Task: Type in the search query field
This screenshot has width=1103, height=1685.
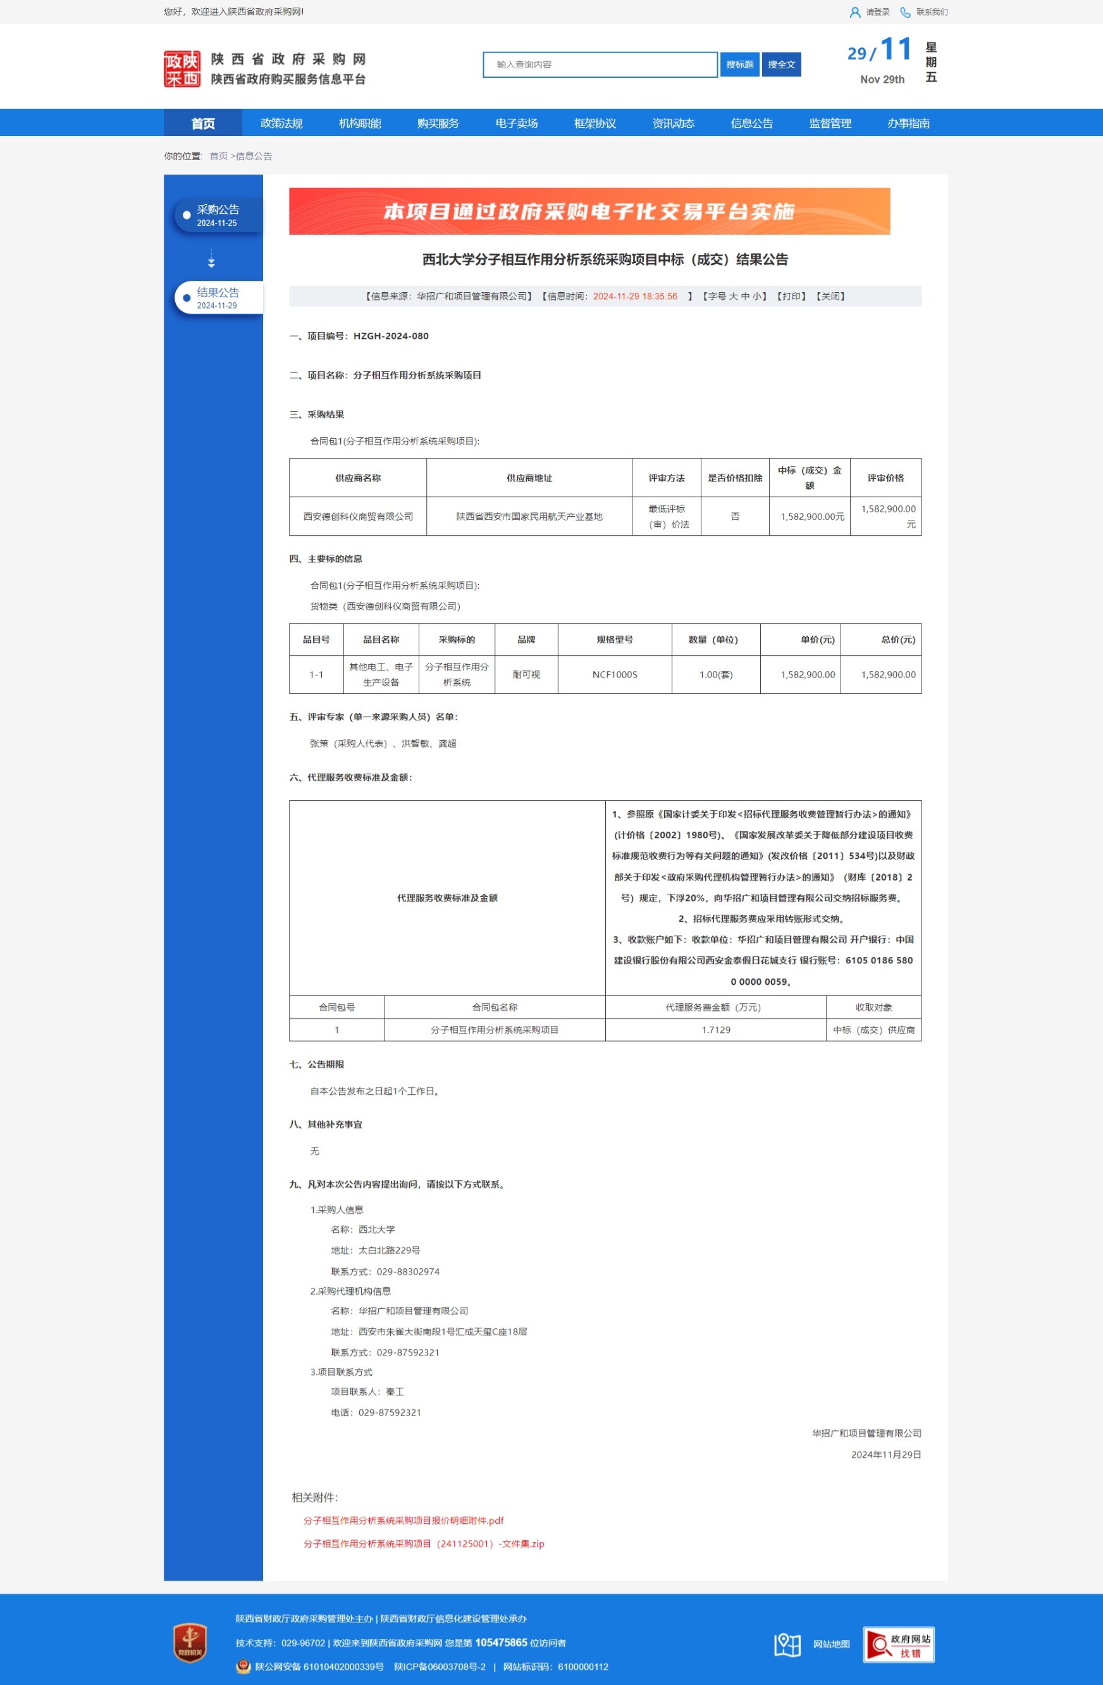Action: coord(600,65)
